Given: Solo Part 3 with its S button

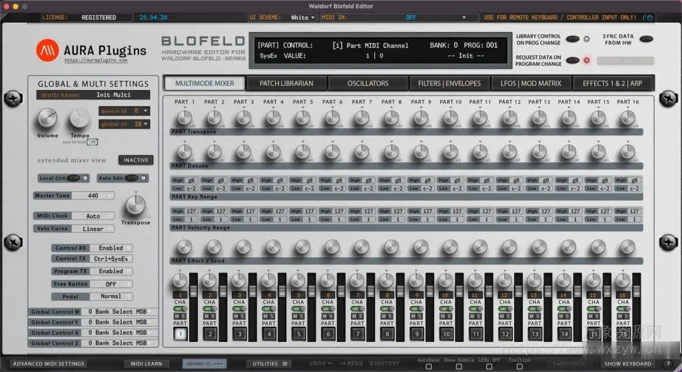Looking at the screenshot, I should coord(242,316).
